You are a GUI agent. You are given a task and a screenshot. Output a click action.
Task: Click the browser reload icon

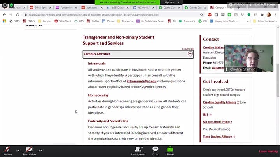(17, 14)
